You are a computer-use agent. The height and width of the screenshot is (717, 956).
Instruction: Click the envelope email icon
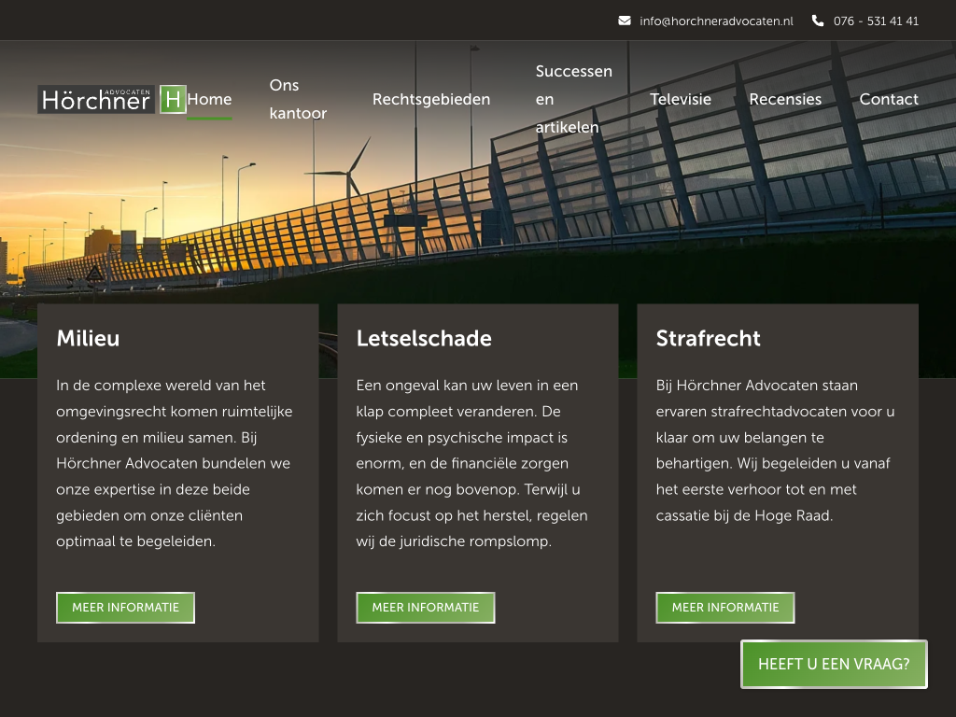(625, 21)
